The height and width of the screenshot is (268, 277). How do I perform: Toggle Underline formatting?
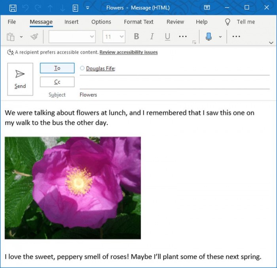(x=167, y=36)
